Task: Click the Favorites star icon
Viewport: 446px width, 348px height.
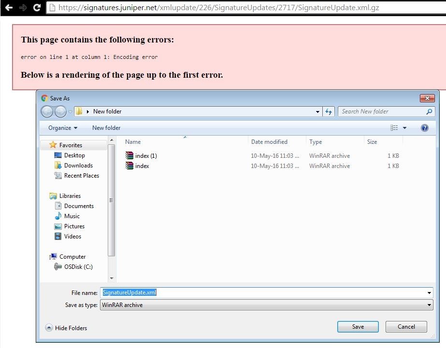Action: click(53, 145)
